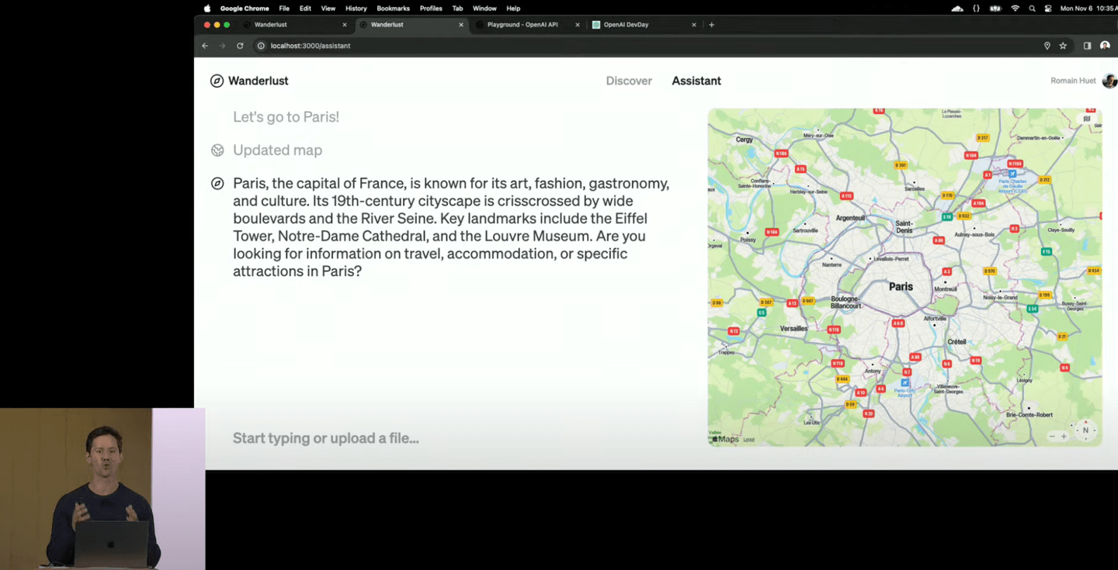Open macOS Spotlight search icon
The height and width of the screenshot is (570, 1118).
click(x=1032, y=9)
